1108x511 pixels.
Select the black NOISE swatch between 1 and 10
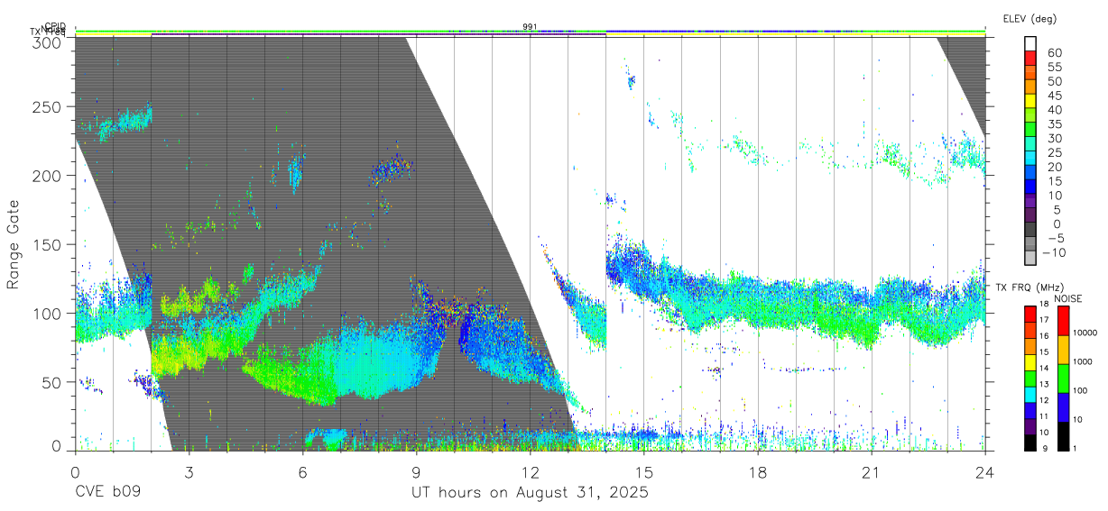tap(1063, 435)
